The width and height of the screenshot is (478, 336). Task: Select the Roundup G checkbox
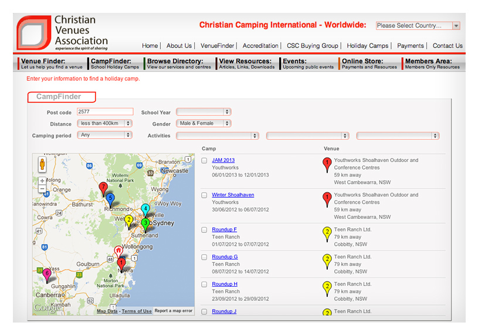coord(204,257)
